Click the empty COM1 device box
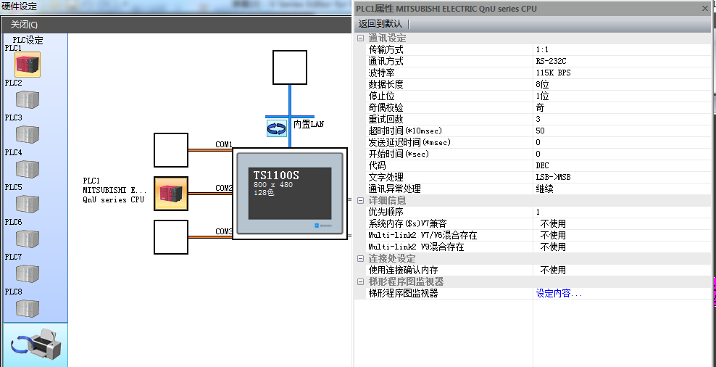 [x=171, y=150]
